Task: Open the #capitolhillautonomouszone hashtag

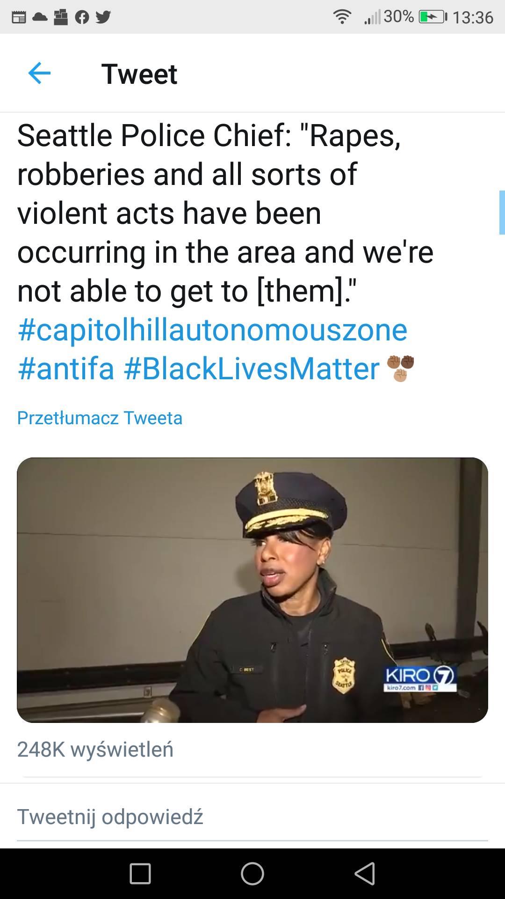Action: click(x=212, y=330)
